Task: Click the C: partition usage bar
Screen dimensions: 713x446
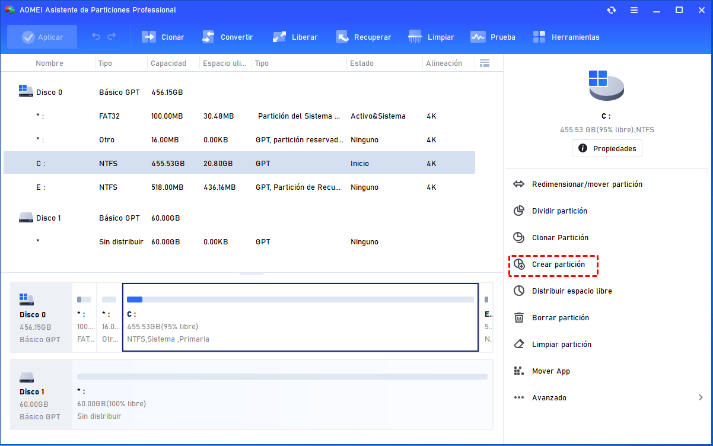Action: tap(300, 300)
